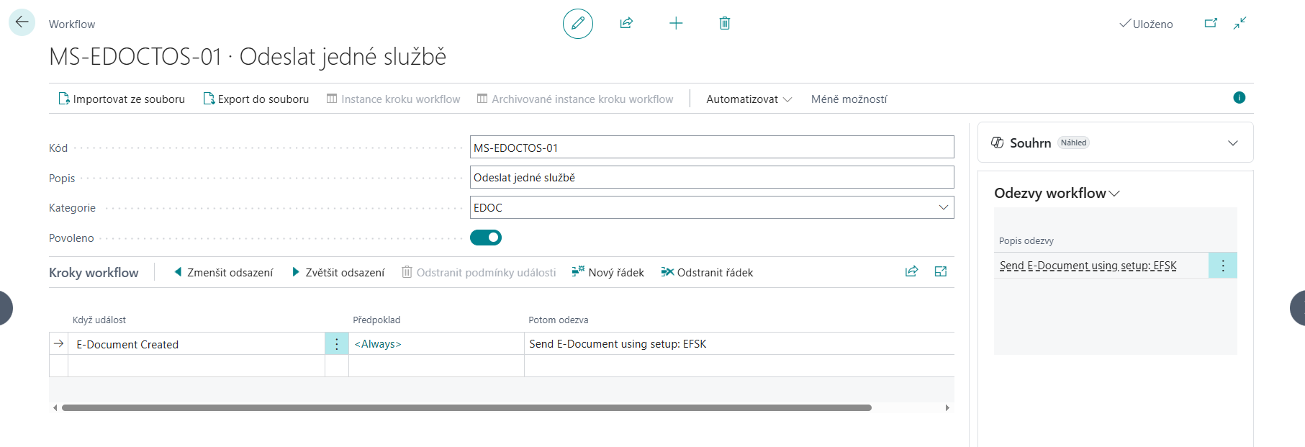The width and height of the screenshot is (1305, 447).
Task: Open Instance kroku workflow
Action: (393, 99)
